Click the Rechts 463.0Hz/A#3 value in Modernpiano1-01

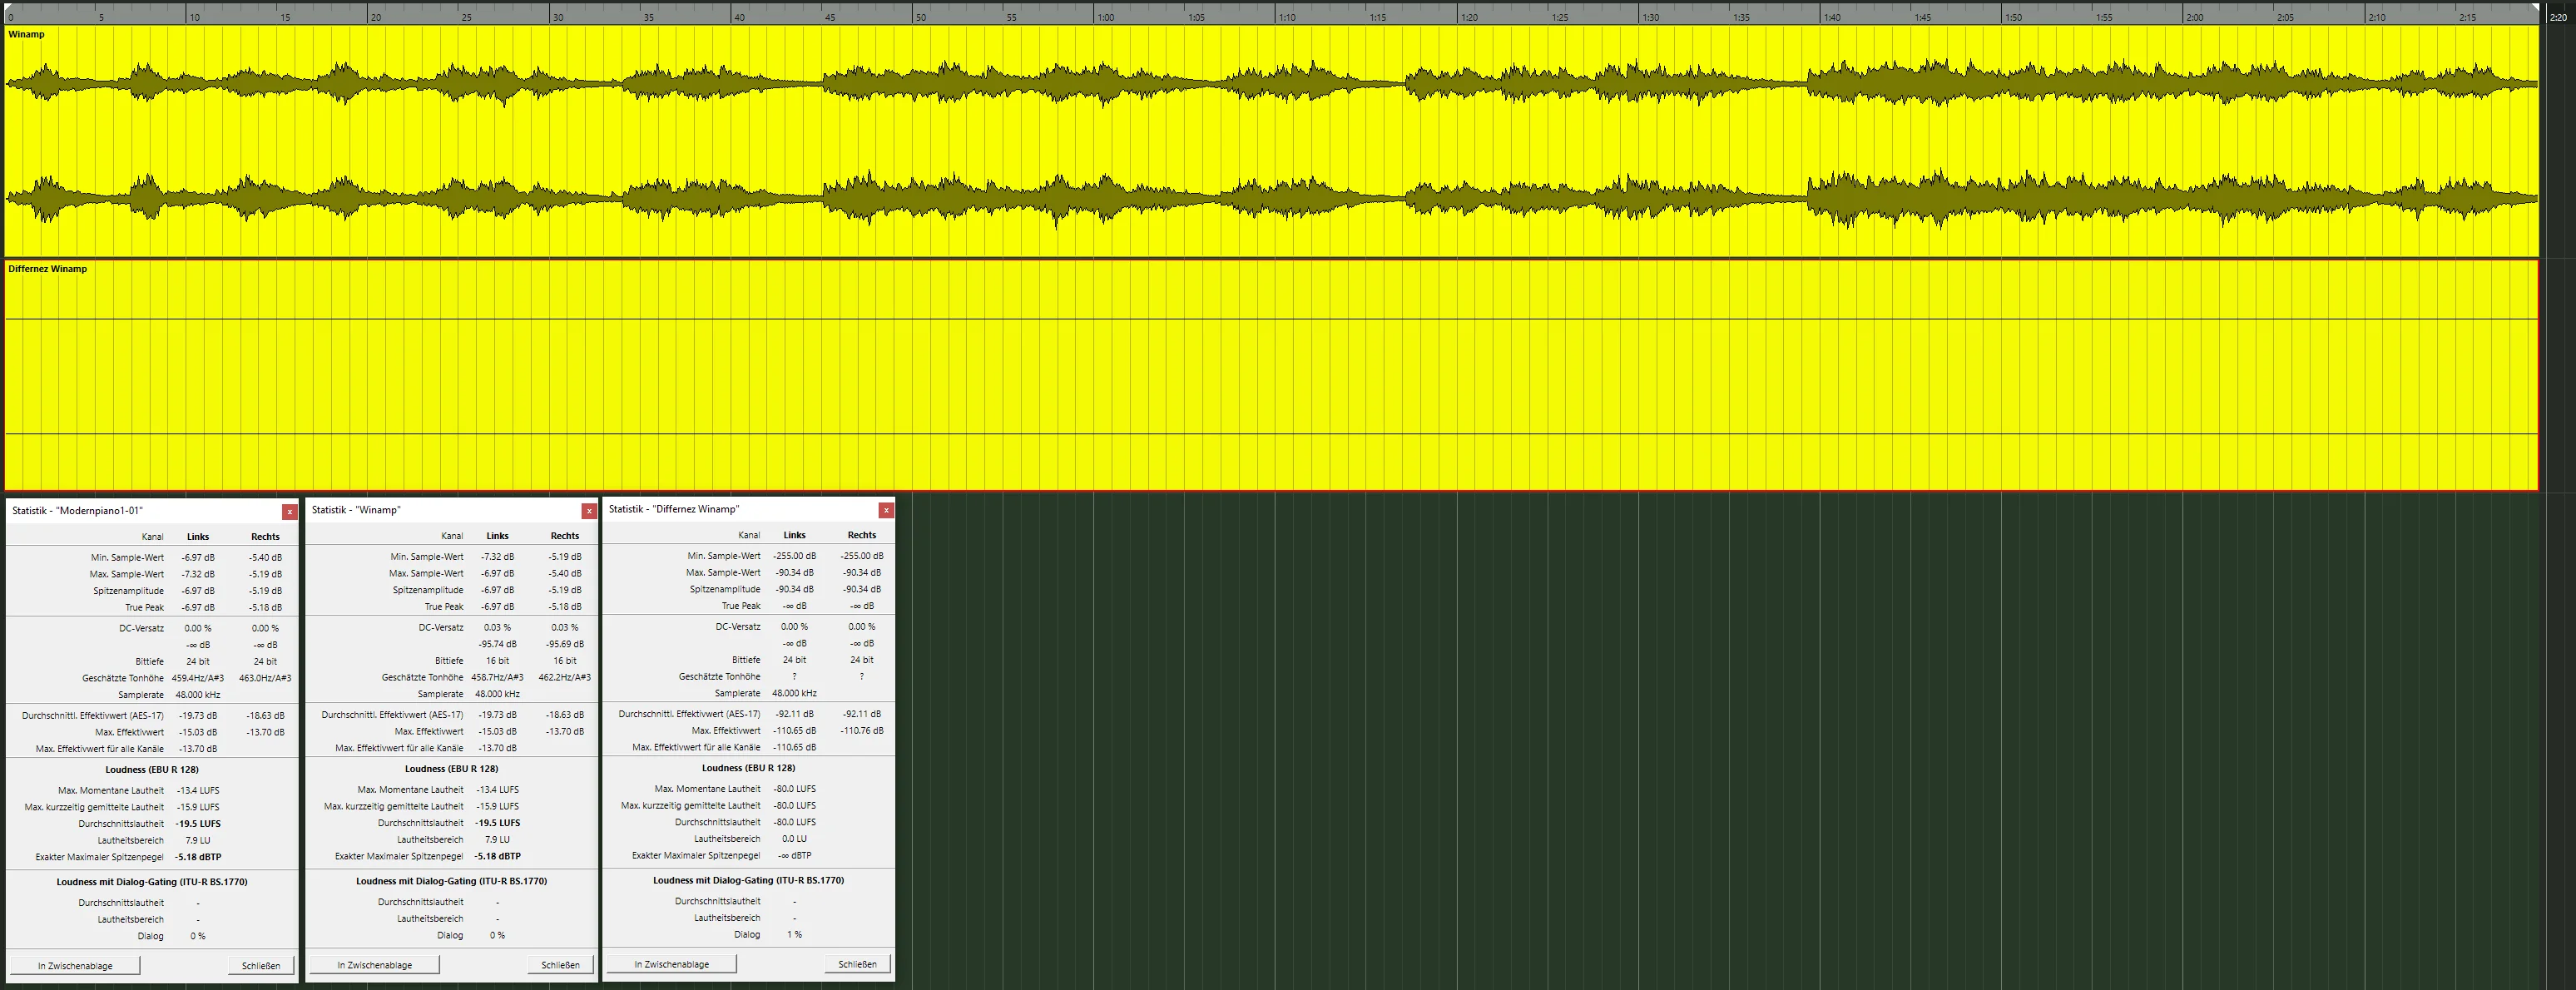[265, 678]
